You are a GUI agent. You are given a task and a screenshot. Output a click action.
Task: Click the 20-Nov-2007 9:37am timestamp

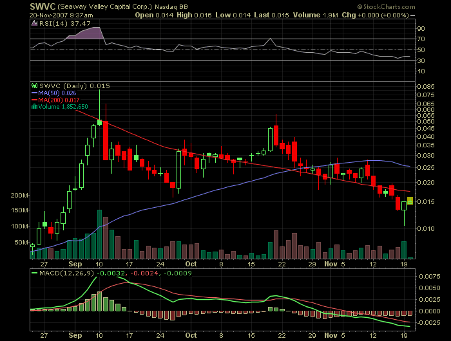pyautogui.click(x=61, y=15)
